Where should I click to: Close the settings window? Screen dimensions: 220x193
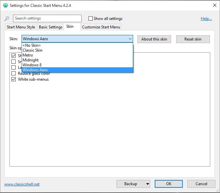(x=215, y=5)
